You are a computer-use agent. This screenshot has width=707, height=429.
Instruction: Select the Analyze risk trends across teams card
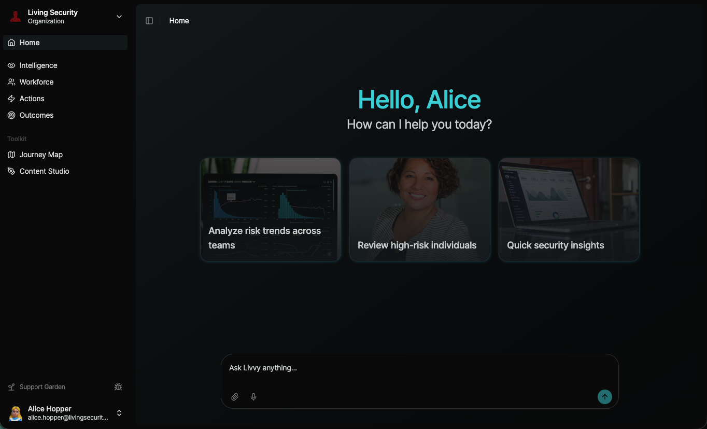click(x=270, y=210)
